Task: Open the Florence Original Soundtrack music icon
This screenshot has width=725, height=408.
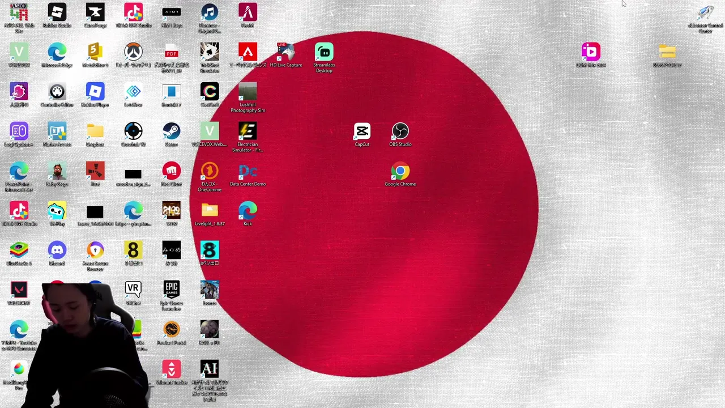Action: (210, 18)
